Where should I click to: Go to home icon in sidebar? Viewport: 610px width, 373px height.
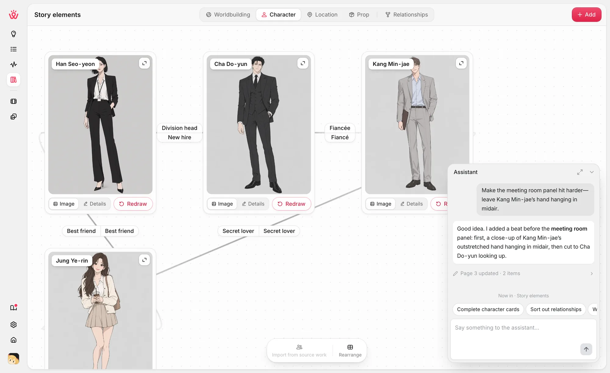pyautogui.click(x=13, y=340)
